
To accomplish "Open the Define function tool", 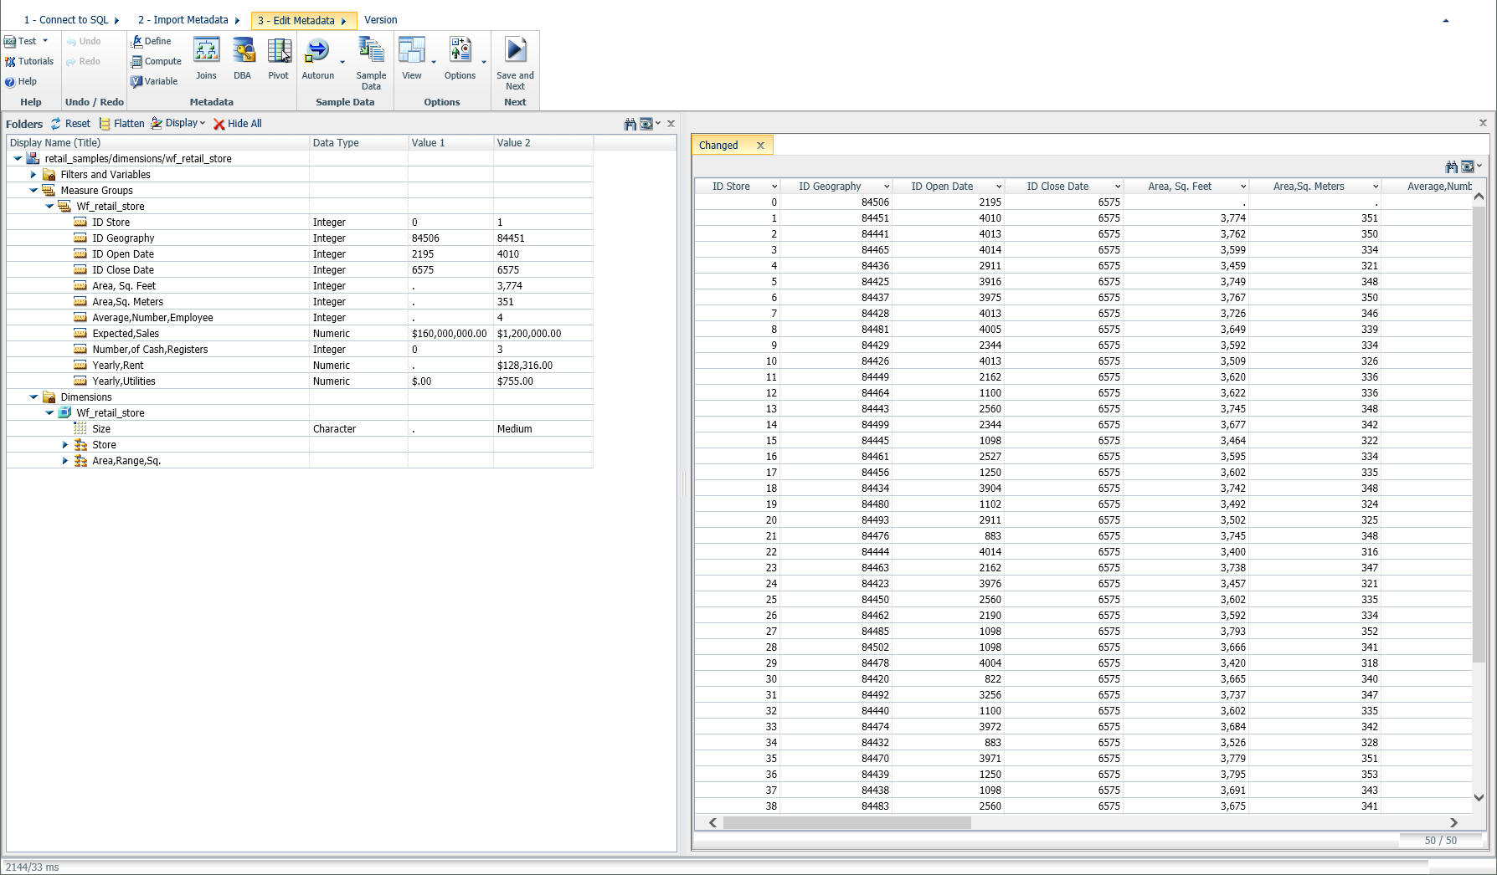I will click(x=152, y=41).
